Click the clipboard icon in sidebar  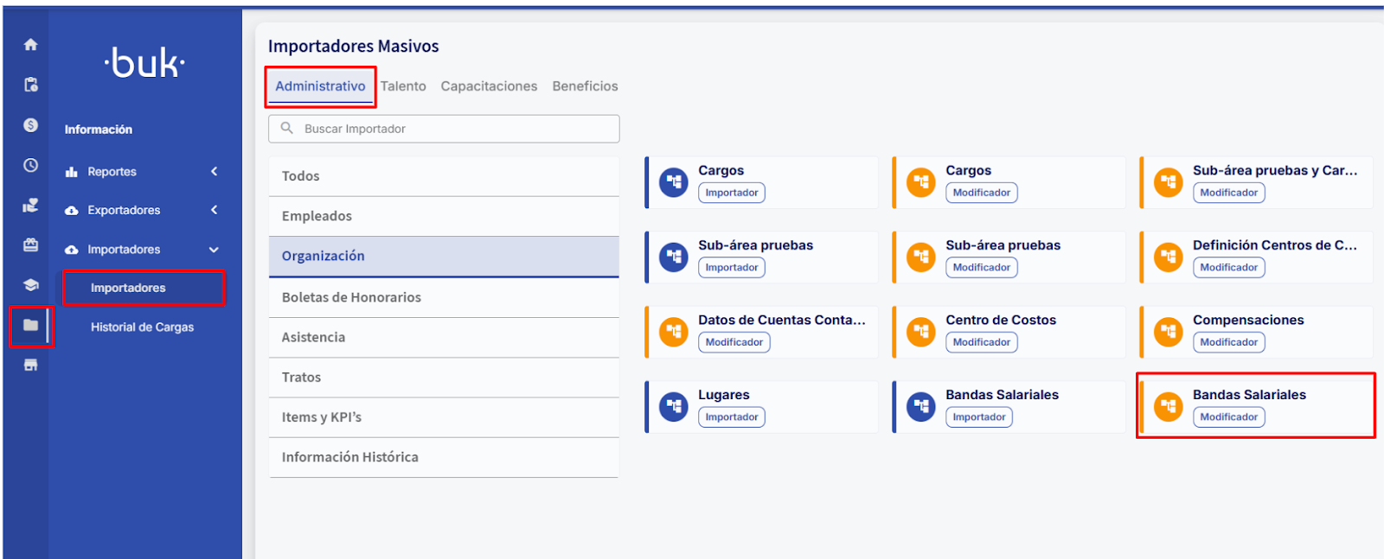(30, 85)
